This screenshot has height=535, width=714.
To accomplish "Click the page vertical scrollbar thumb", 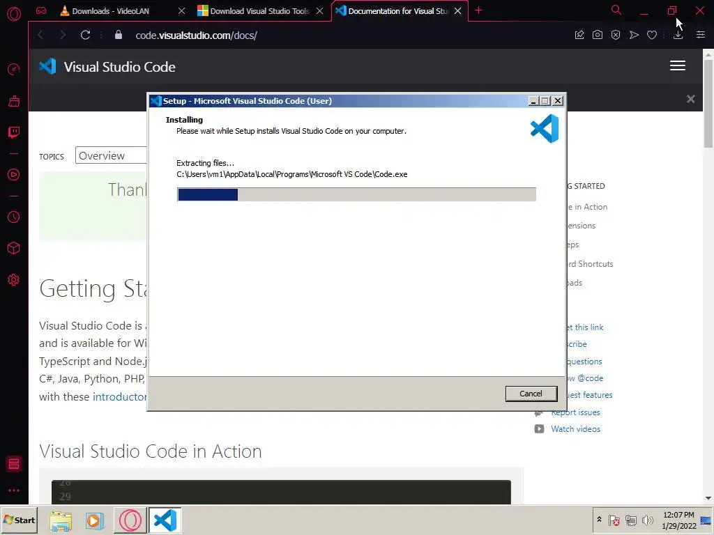I will (x=708, y=103).
